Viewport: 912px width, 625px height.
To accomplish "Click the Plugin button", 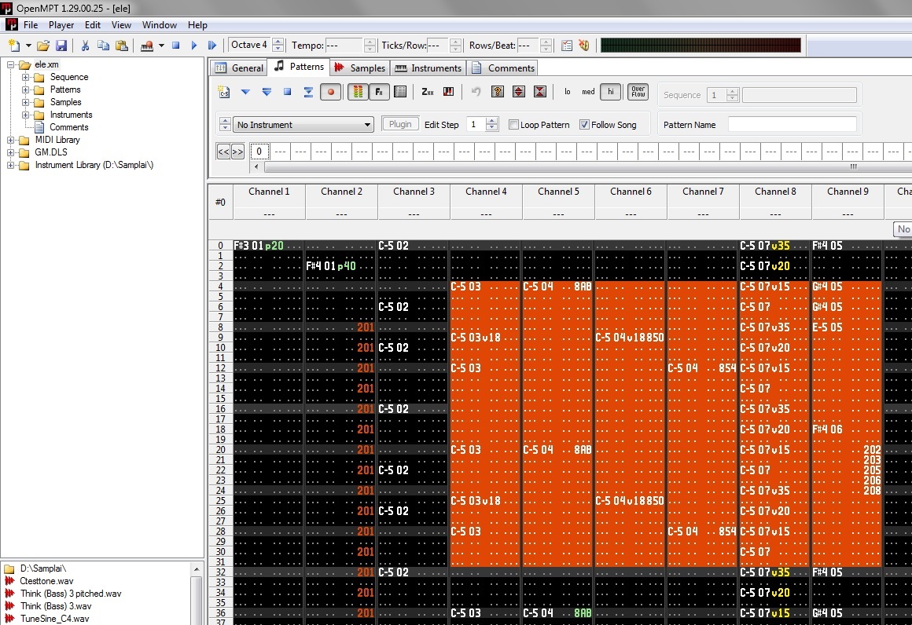I will click(x=400, y=124).
